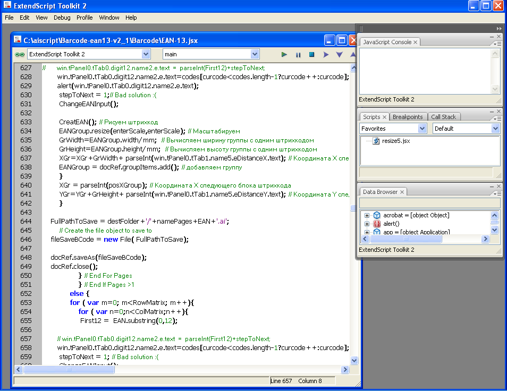Image resolution: width=507 pixels, height=391 pixels.
Task: Click the 'else {' code line
Action: coord(80,294)
